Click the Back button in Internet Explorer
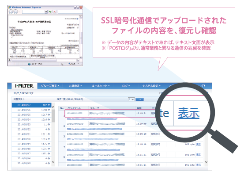244x176 pixels. pyautogui.click(x=11, y=12)
